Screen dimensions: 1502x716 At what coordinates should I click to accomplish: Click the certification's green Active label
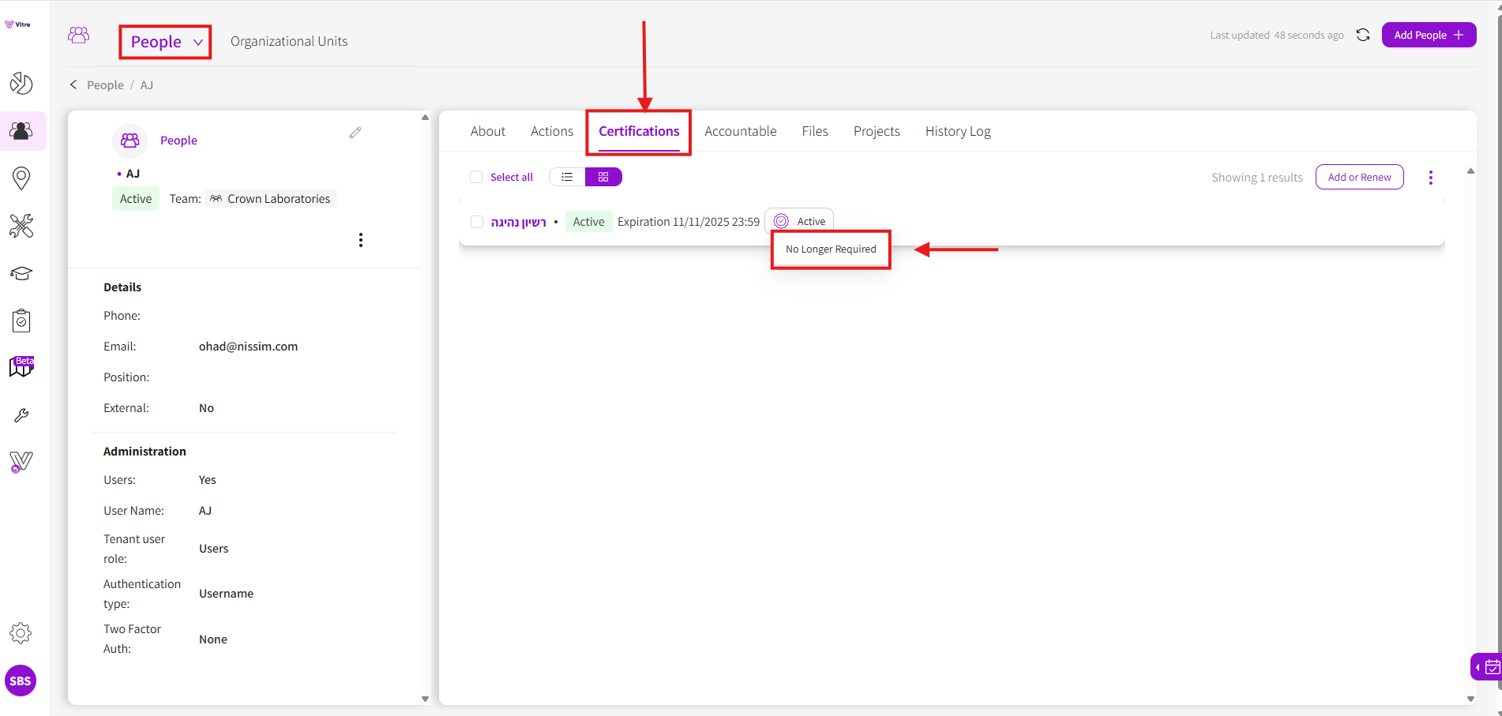[x=589, y=222]
